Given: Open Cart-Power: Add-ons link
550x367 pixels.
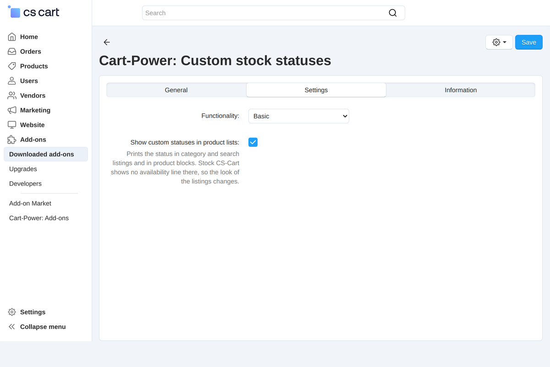Looking at the screenshot, I should [x=39, y=218].
